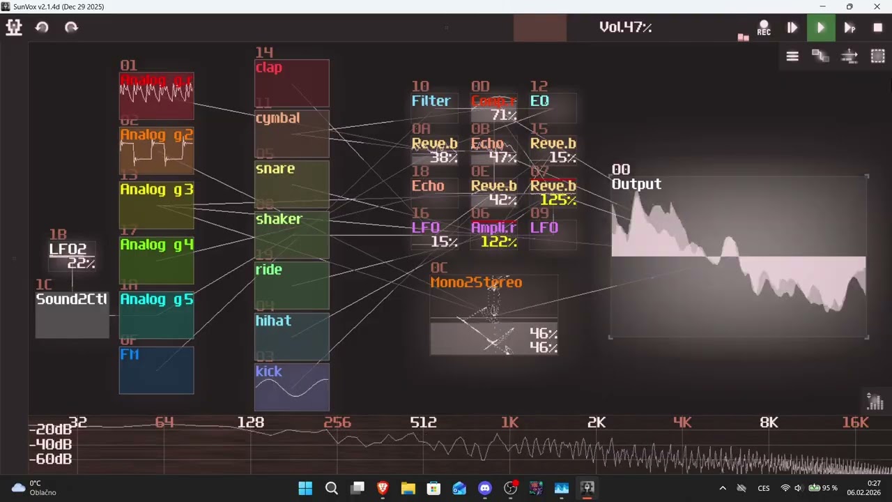This screenshot has width=892, height=502.
Task: Click the undo arrow icon
Action: click(42, 27)
